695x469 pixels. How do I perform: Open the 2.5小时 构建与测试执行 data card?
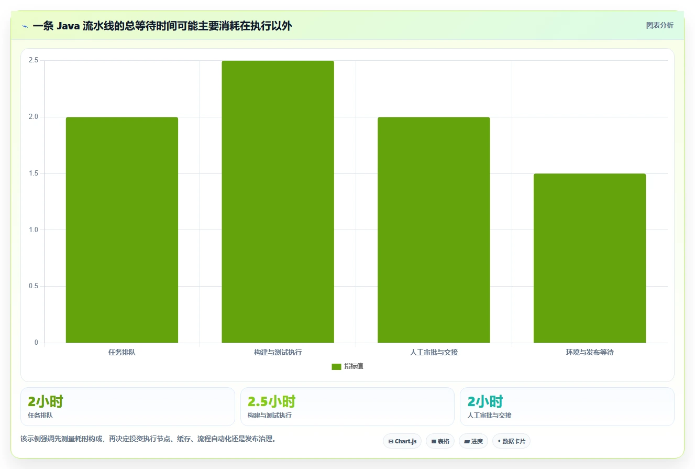[347, 407]
